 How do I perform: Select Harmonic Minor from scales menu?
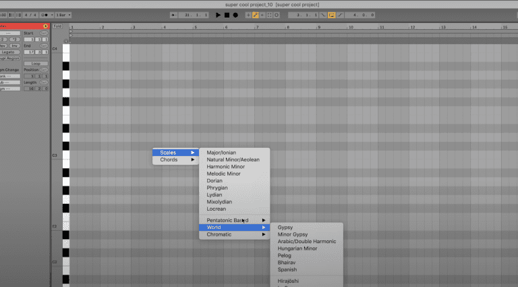[x=225, y=167]
